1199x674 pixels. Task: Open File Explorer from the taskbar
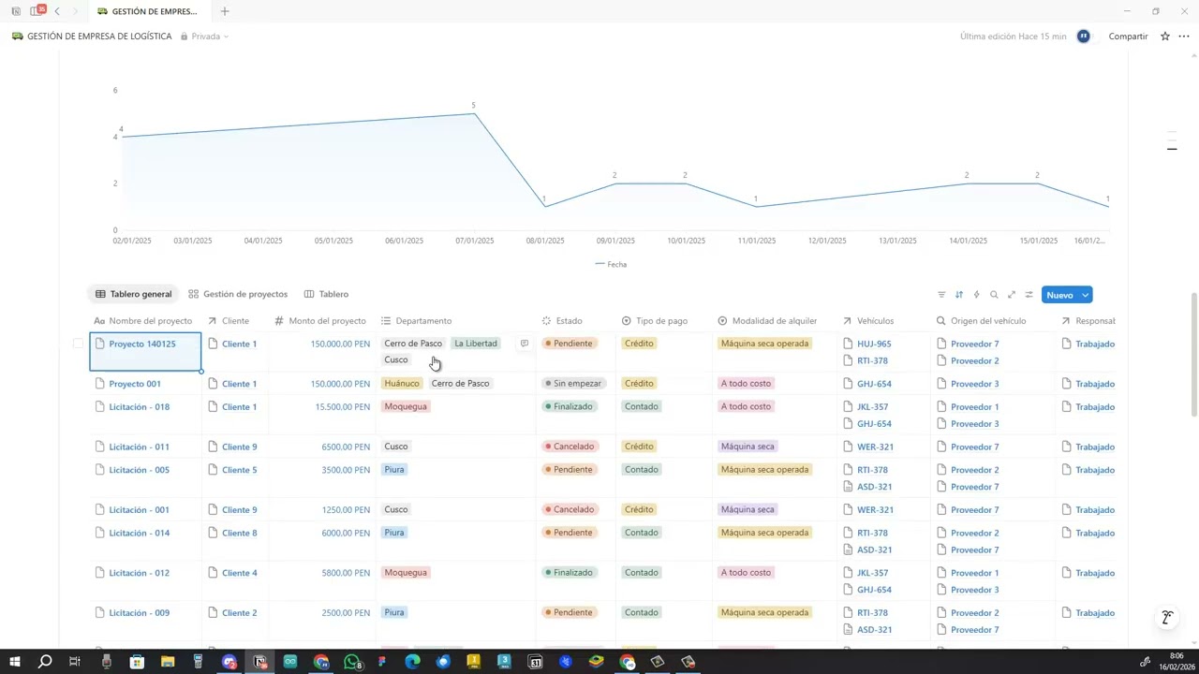(168, 662)
